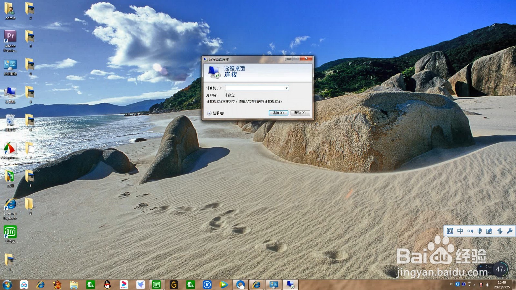The image size is (516, 290).
Task: Show hidden tray icons with the arrow
Action: [x=474, y=285]
